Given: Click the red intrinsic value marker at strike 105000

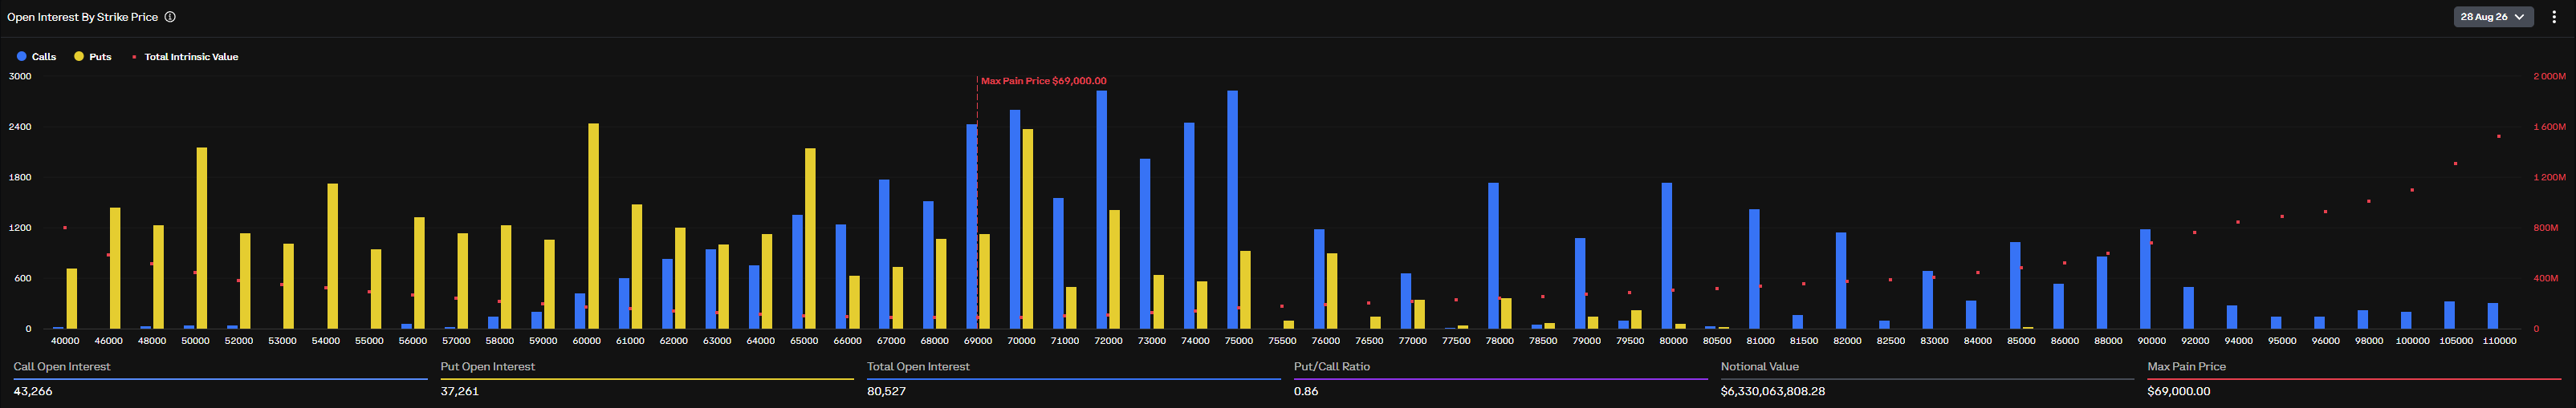Looking at the screenshot, I should point(2456,164).
